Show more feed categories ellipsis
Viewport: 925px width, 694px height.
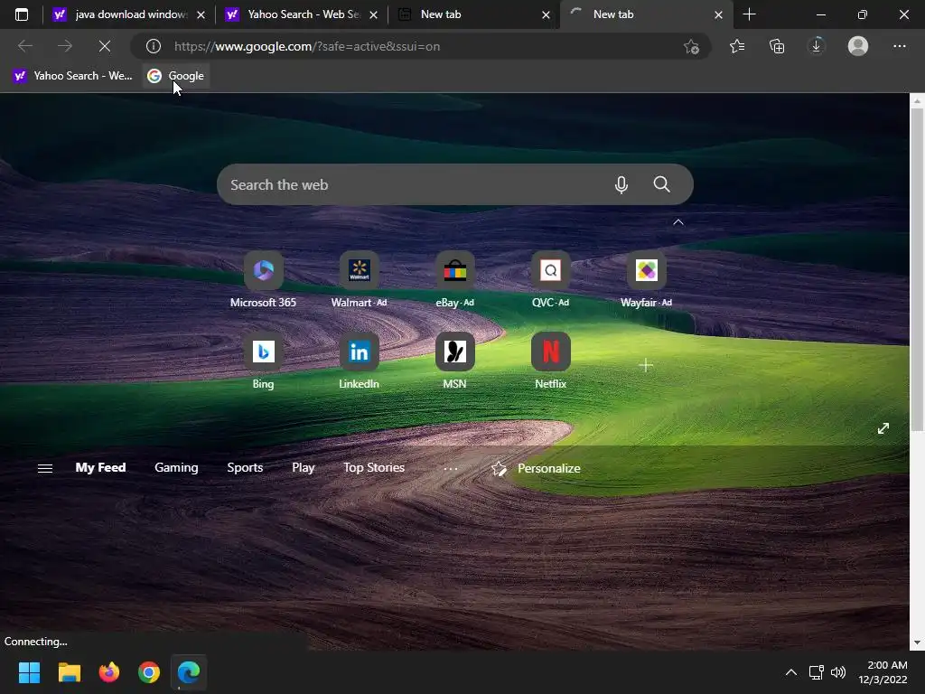click(x=451, y=469)
